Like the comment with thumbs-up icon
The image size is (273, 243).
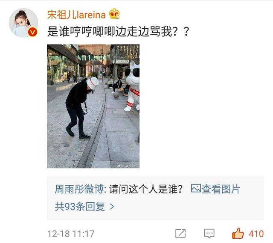238,233
